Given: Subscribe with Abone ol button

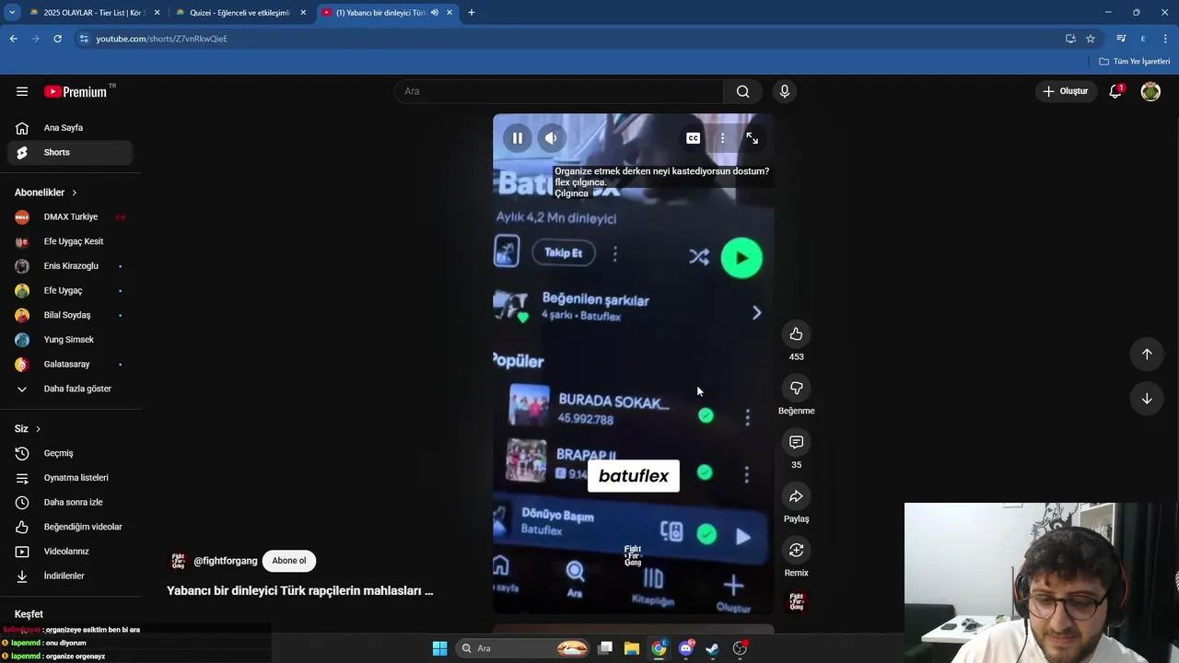Looking at the screenshot, I should [x=288, y=561].
